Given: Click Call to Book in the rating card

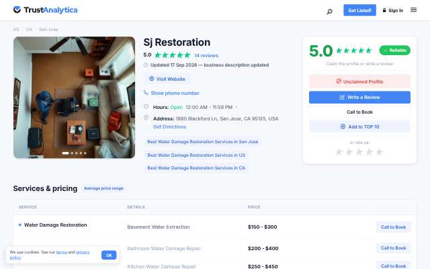Looking at the screenshot, I should 359,112.
